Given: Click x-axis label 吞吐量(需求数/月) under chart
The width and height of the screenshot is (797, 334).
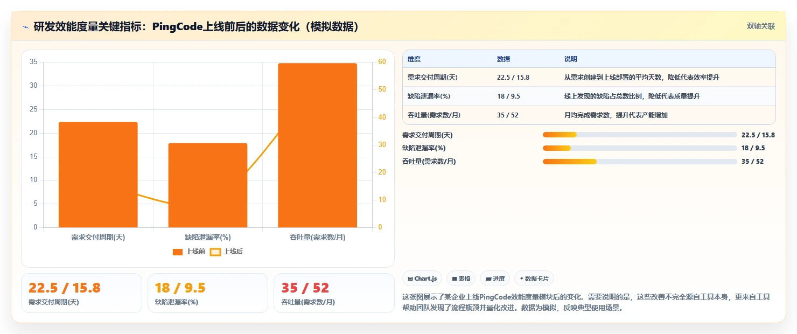Looking at the screenshot, I should (x=317, y=237).
